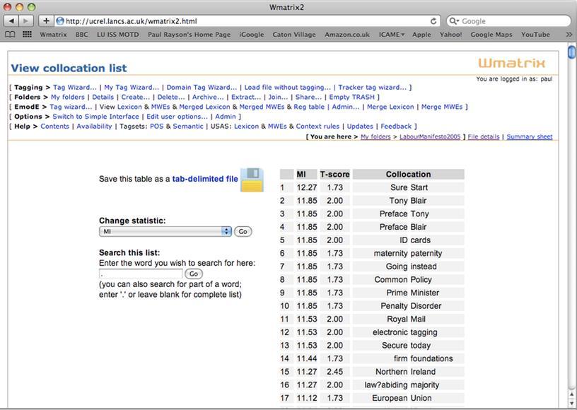The image size is (577, 410).
Task: Open the LU ISS MOTD bookmark
Action: [118, 34]
